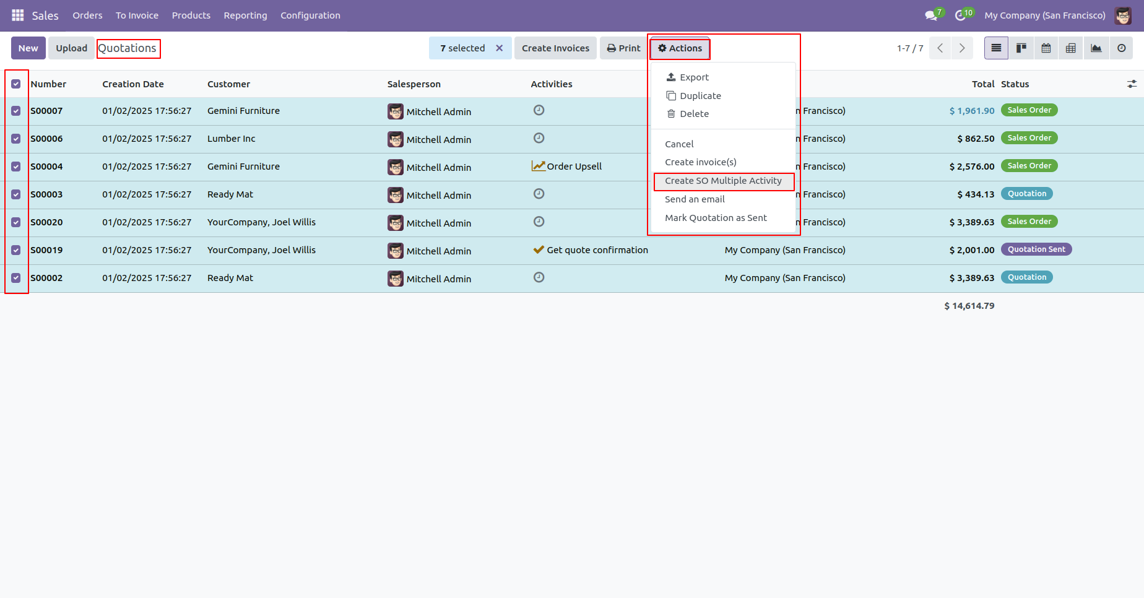This screenshot has width=1144, height=598.
Task: Click the Upload button
Action: 72,48
